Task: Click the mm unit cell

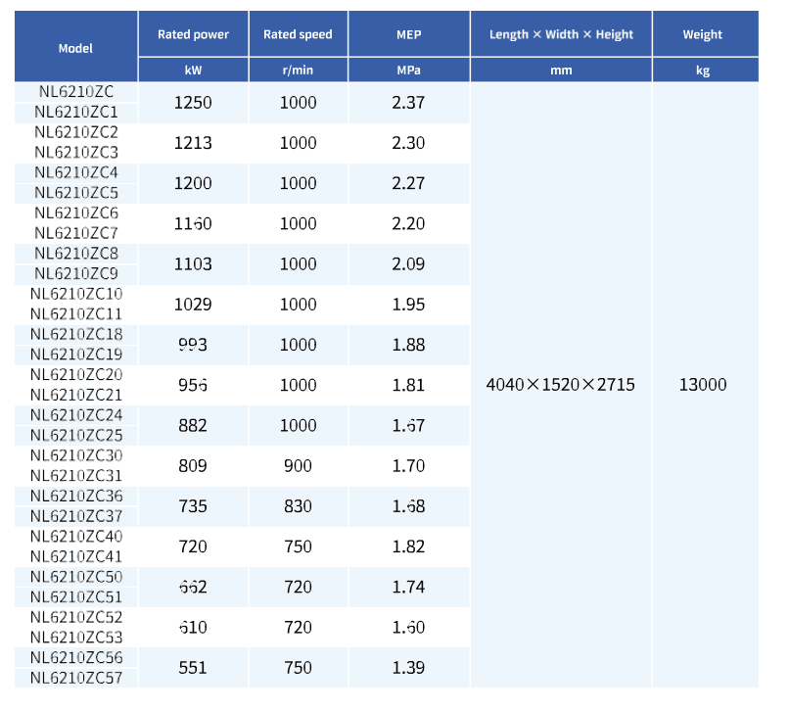Action: [561, 71]
